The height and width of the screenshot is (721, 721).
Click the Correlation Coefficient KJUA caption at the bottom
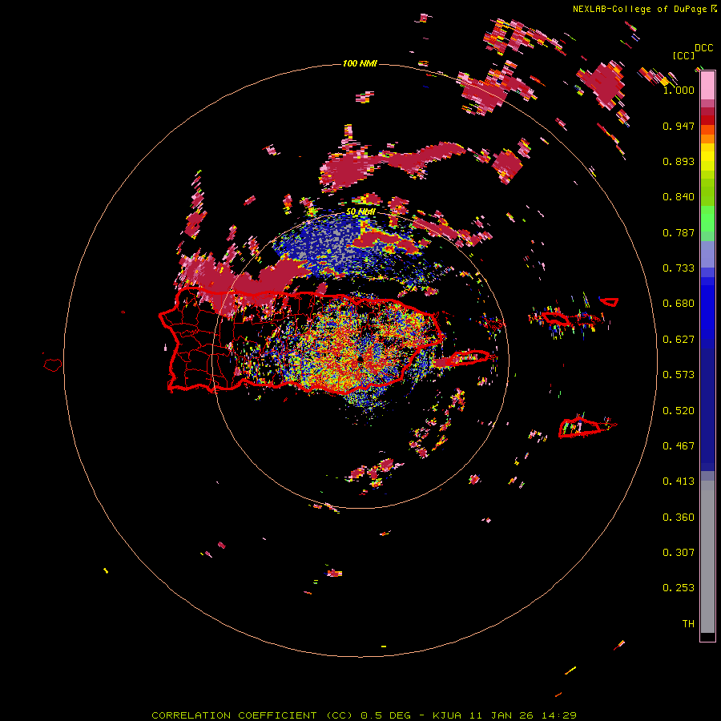pos(364,715)
